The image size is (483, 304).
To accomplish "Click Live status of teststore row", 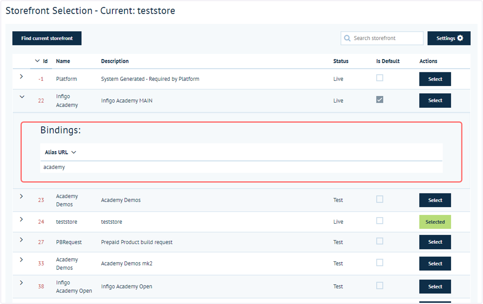I will [338, 222].
